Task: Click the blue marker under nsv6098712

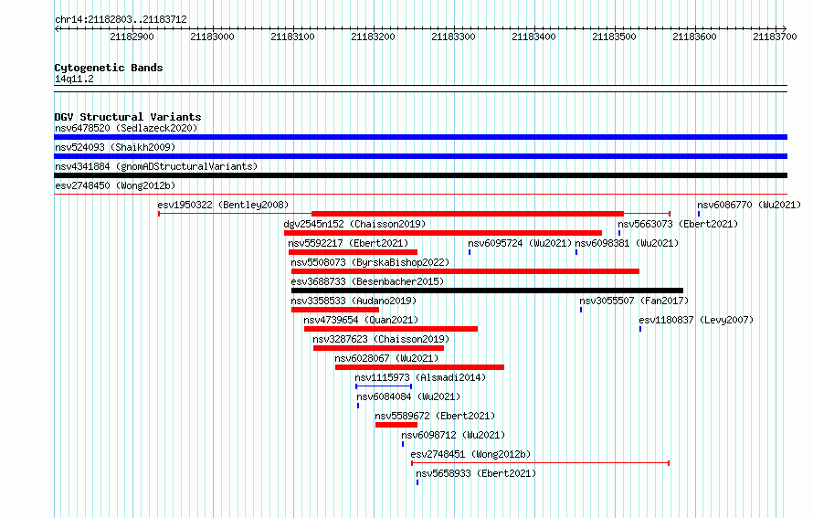Action: coord(403,444)
